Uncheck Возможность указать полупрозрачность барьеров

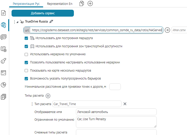click(x=26, y=78)
